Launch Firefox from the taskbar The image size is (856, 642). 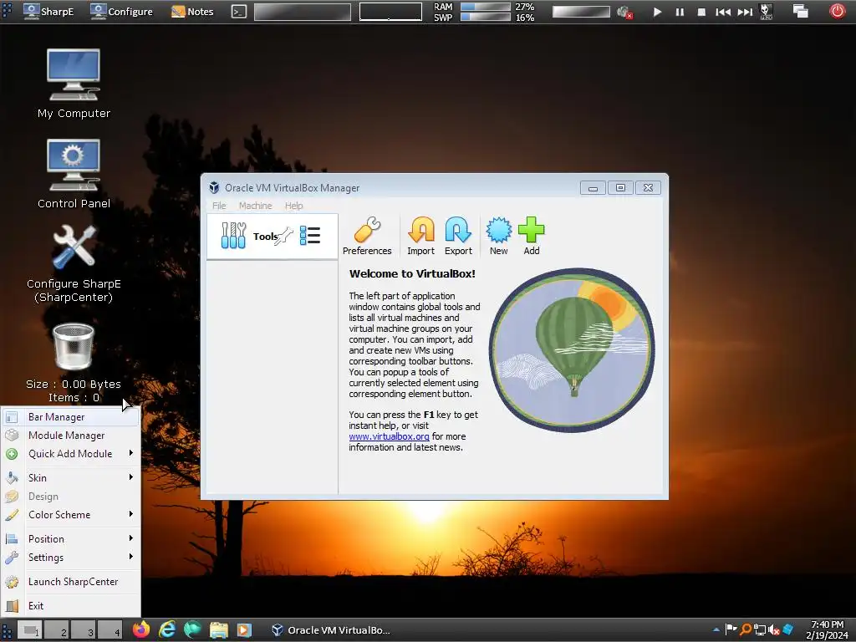140,630
